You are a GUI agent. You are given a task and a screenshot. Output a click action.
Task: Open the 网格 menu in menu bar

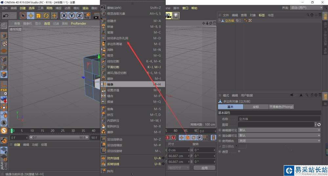tap(50, 8)
